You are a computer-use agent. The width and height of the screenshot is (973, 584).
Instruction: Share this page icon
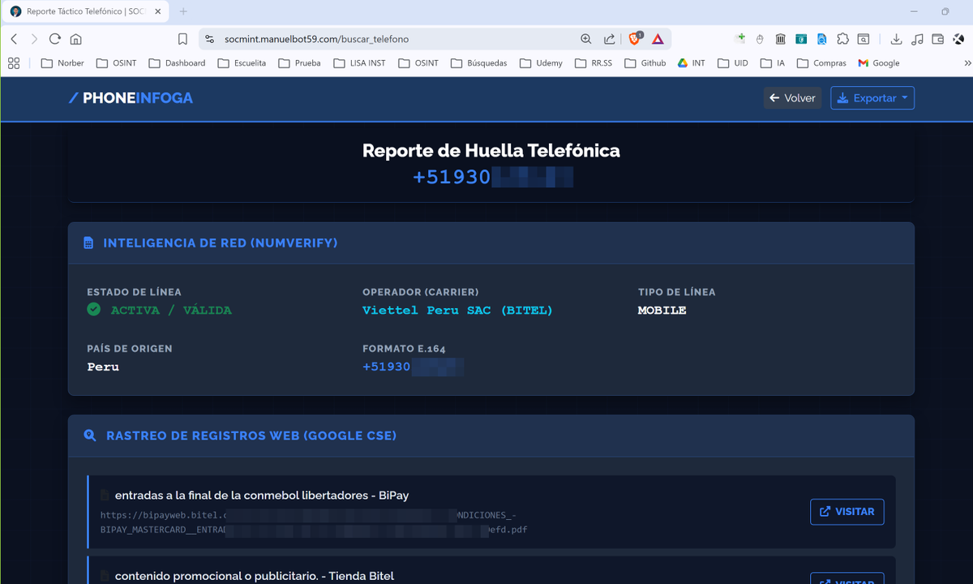point(609,39)
